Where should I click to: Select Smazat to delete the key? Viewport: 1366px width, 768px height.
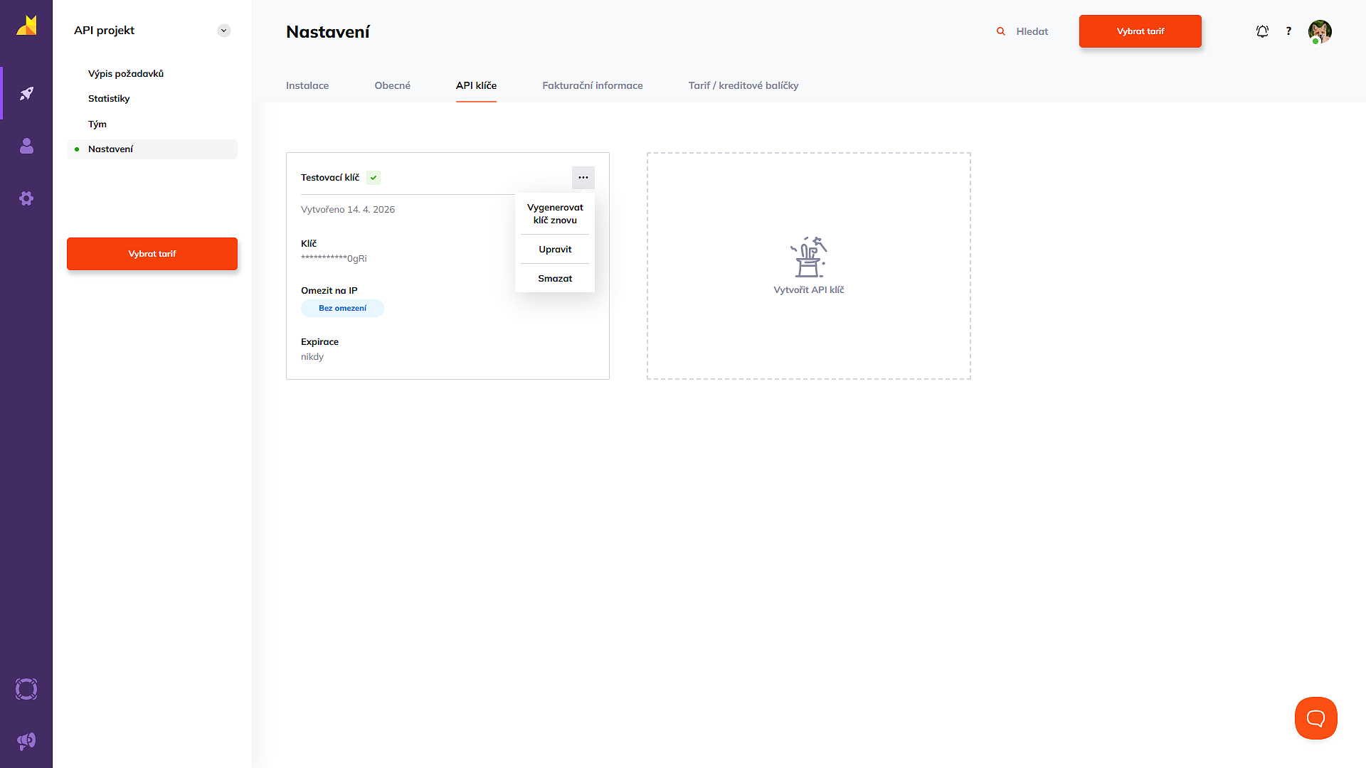pos(555,279)
